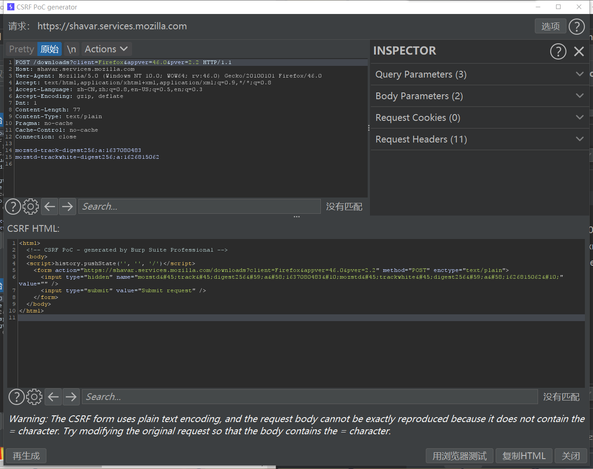The image size is (593, 469).
Task: Open the Actions dropdown menu
Action: click(106, 49)
